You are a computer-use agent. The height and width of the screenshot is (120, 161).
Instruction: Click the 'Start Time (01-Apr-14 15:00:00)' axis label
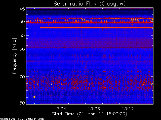[x=90, y=114]
